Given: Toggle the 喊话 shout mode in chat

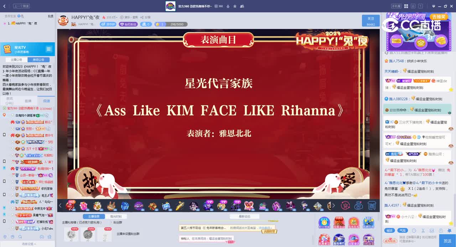Looking at the screenshot, I should point(390,231).
